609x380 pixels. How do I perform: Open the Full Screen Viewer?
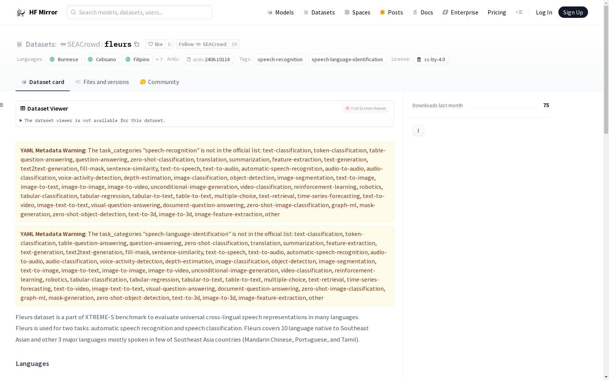[x=366, y=108]
